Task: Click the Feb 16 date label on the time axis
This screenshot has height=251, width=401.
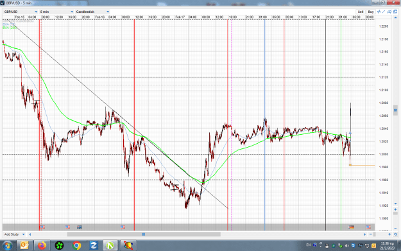Action: click(x=99, y=17)
